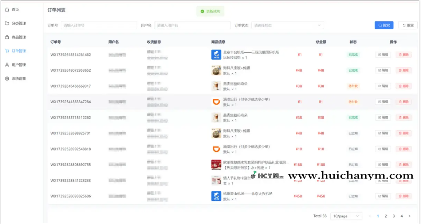Delete order WX17392528093825606
This screenshot has height=224, width=421.
404,196
